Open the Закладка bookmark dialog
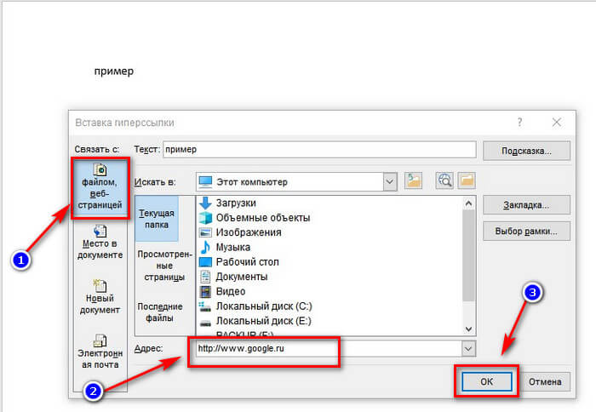 point(526,205)
